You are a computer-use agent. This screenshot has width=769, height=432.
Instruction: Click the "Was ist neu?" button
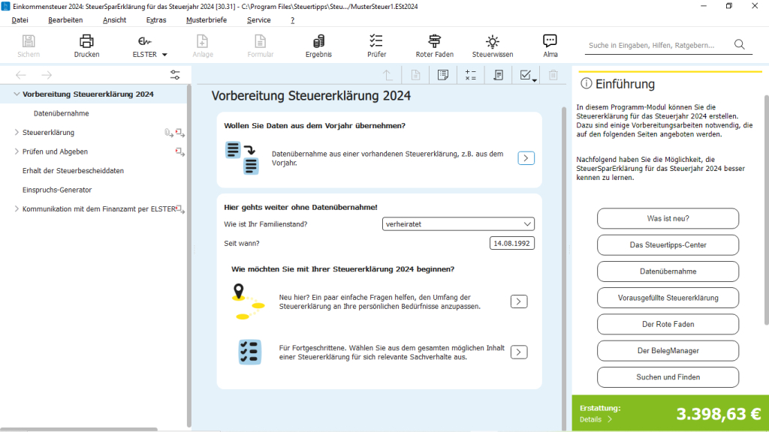pos(668,219)
